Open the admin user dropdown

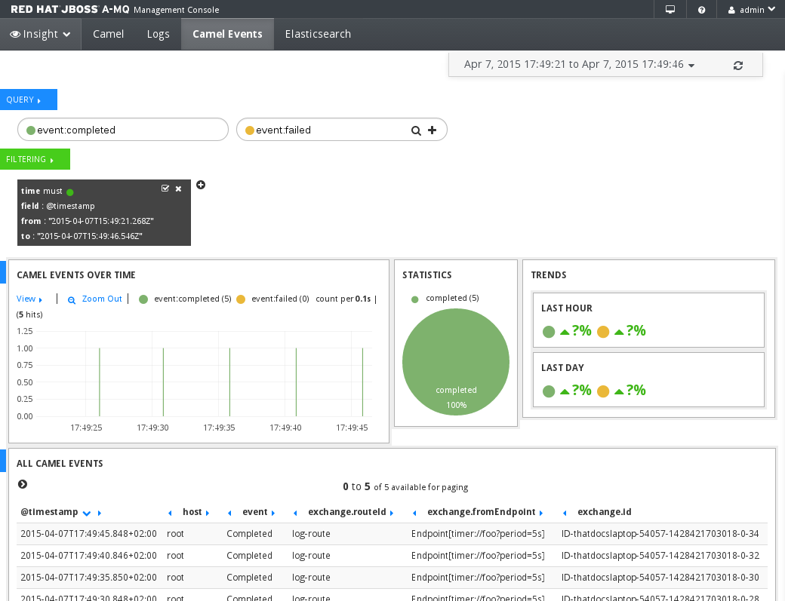click(750, 10)
